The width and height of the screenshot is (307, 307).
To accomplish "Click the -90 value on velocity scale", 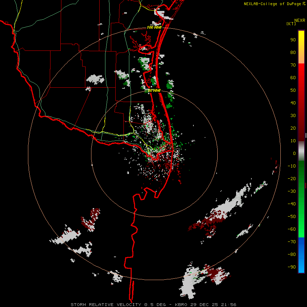I will coord(292,267).
